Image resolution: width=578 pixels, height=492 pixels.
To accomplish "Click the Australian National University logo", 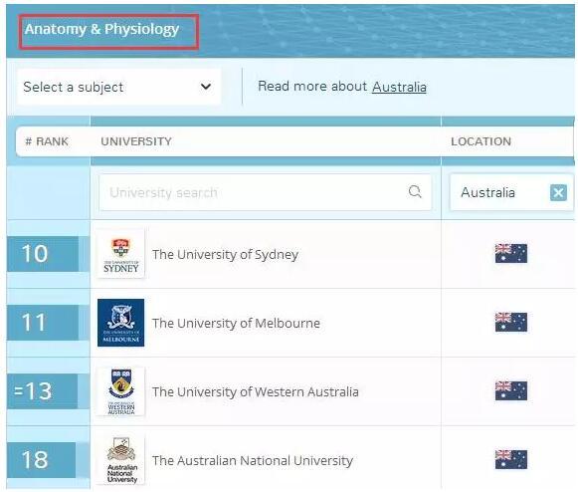I will (x=121, y=460).
